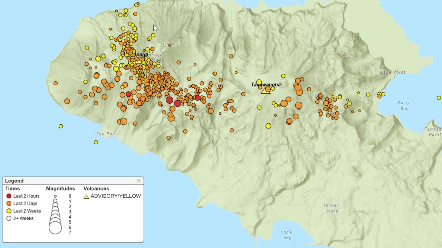Close the Legend panel

tap(138, 180)
